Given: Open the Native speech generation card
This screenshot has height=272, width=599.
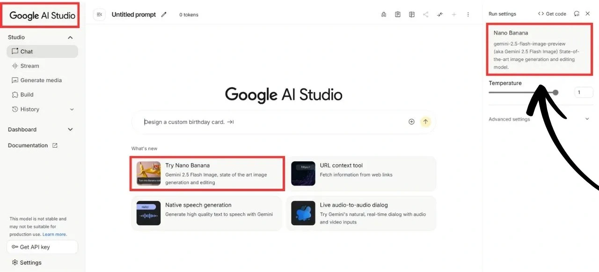Looking at the screenshot, I should point(207,213).
